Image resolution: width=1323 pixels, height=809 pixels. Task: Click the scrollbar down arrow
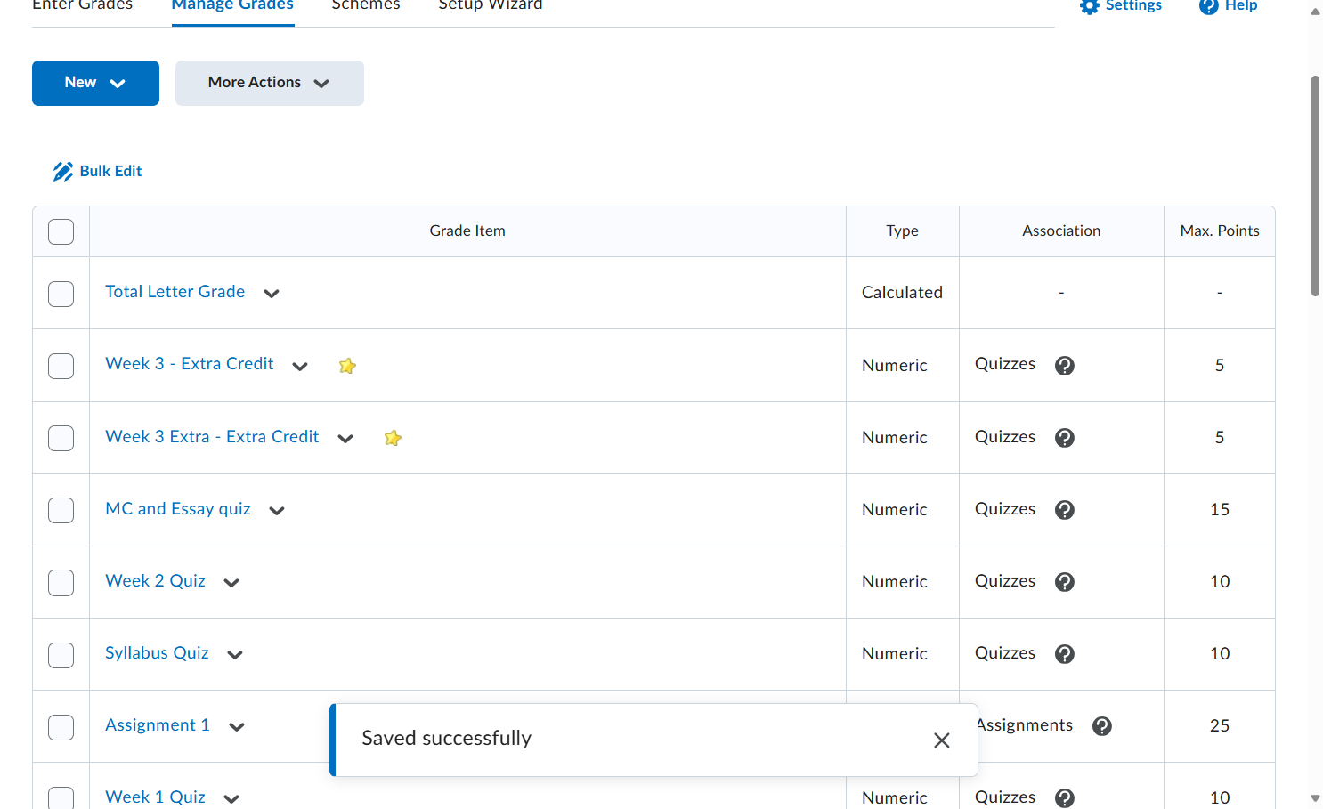1315,798
